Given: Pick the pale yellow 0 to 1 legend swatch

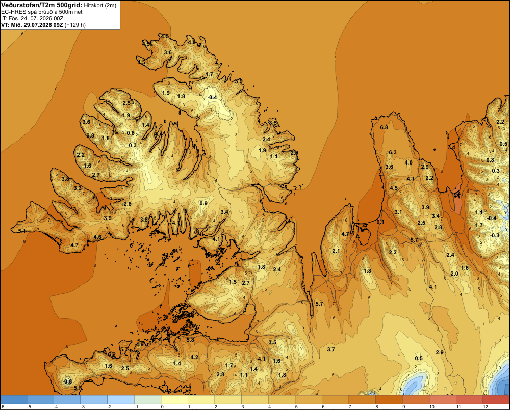Looking at the screenshot, I should (x=174, y=399).
